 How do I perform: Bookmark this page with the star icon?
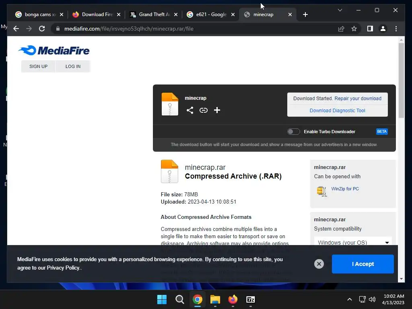(x=354, y=29)
